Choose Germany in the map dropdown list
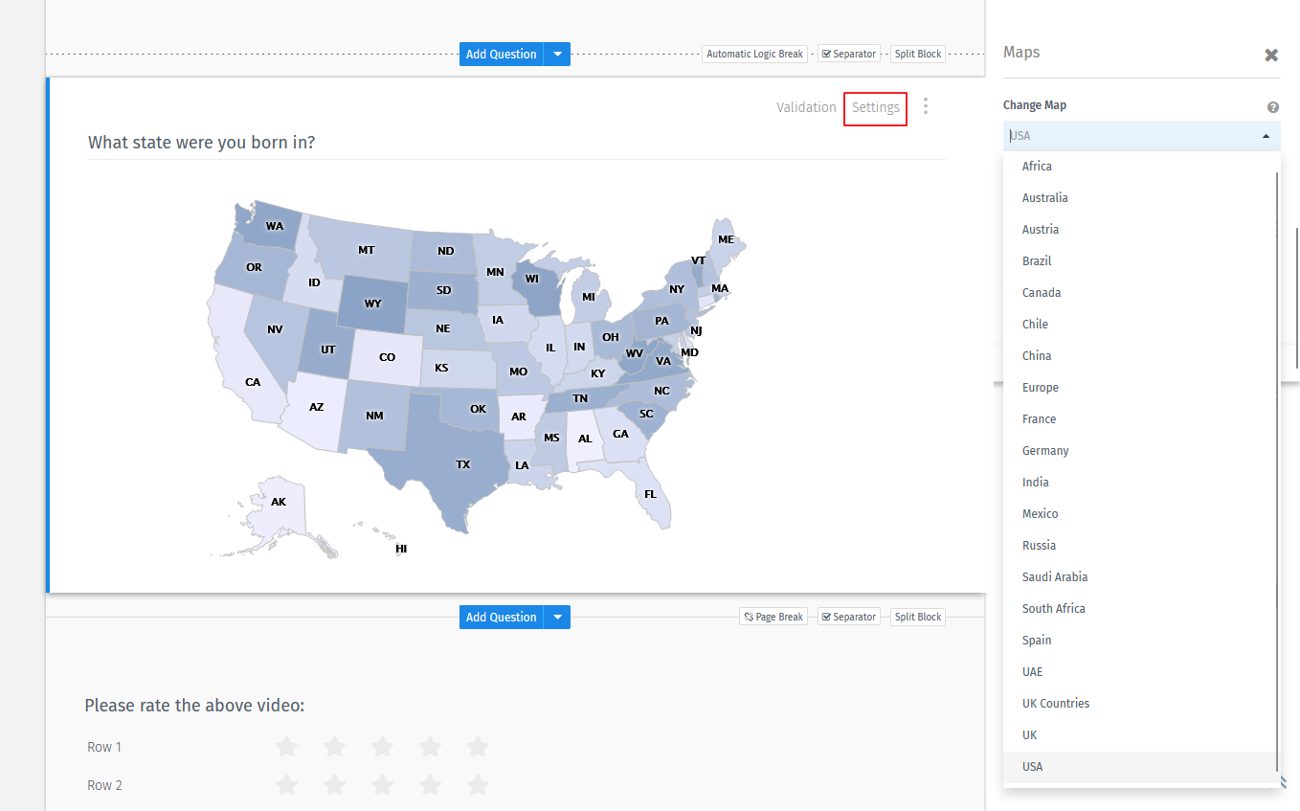Screen dimensions: 1300x811 click(1045, 451)
